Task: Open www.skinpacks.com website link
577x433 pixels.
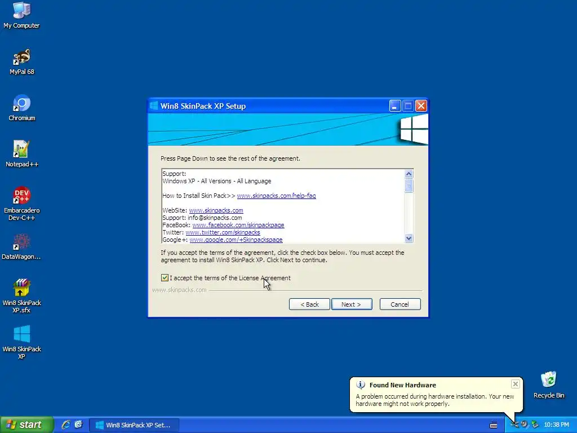Action: point(216,211)
